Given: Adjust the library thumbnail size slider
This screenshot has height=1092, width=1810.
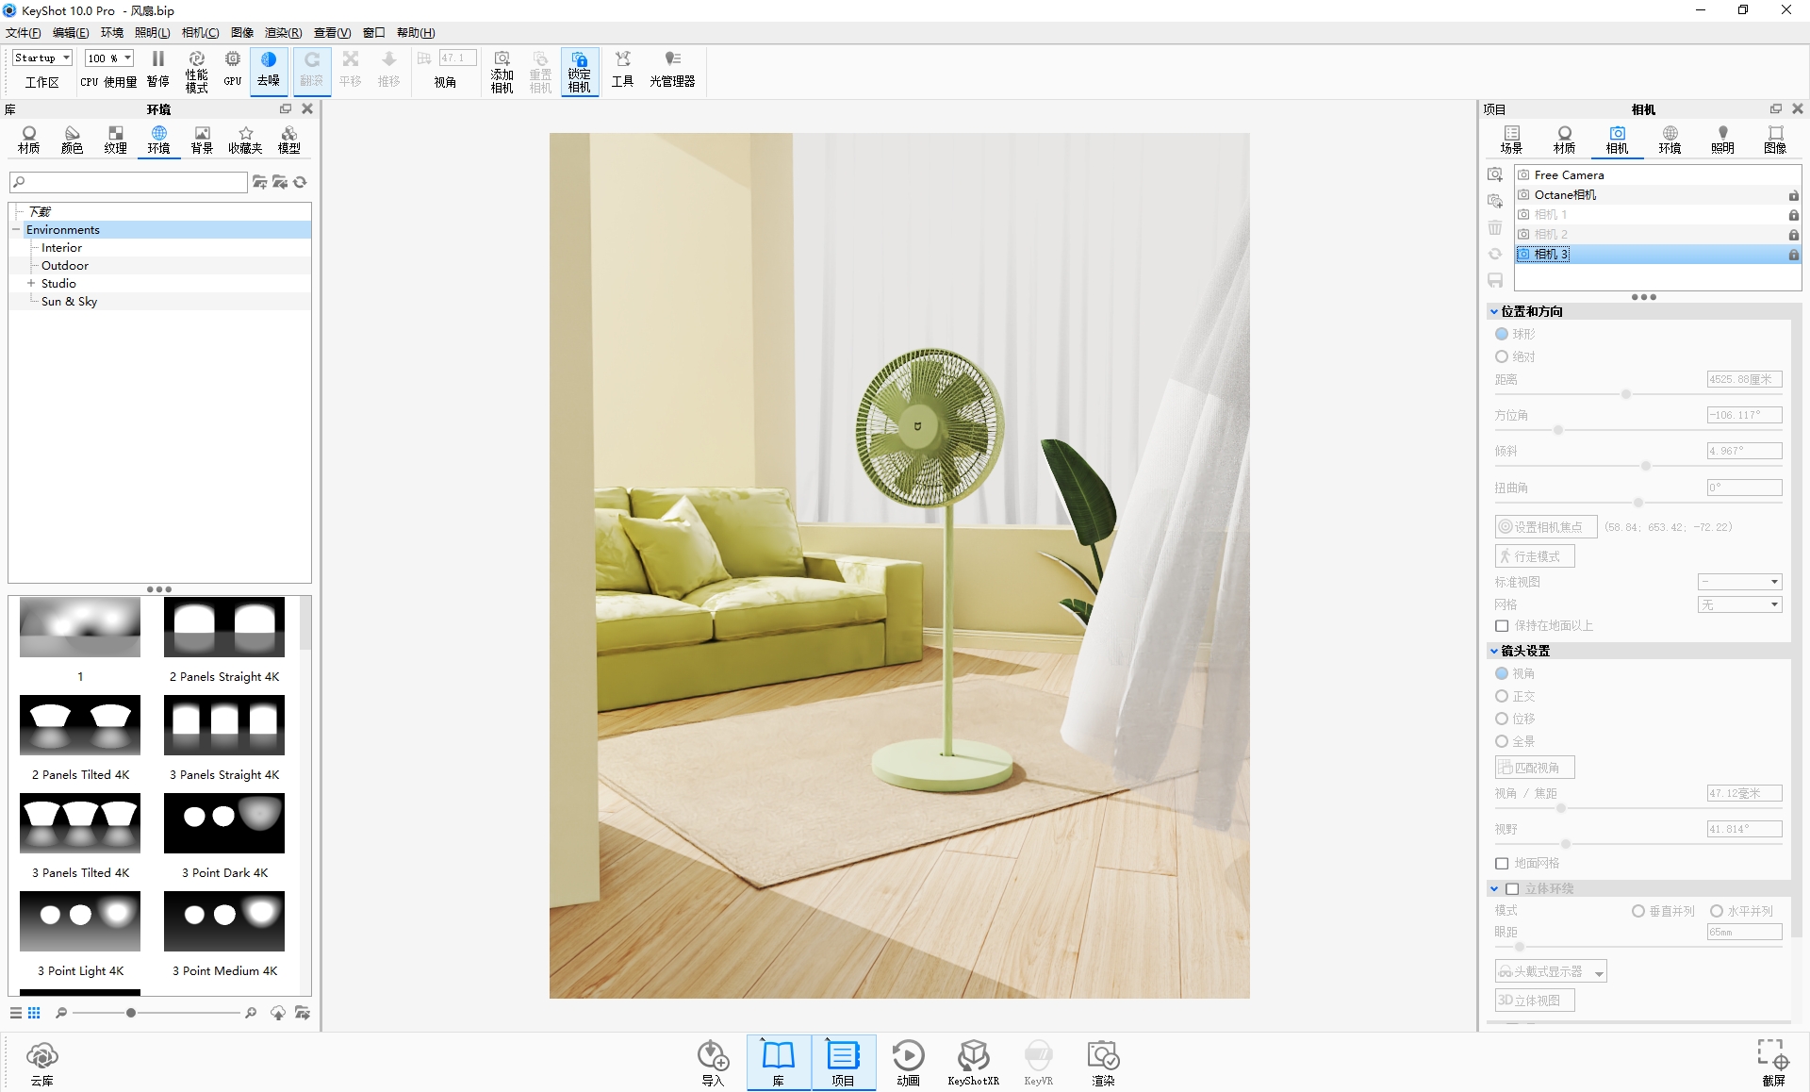Looking at the screenshot, I should tap(131, 1013).
